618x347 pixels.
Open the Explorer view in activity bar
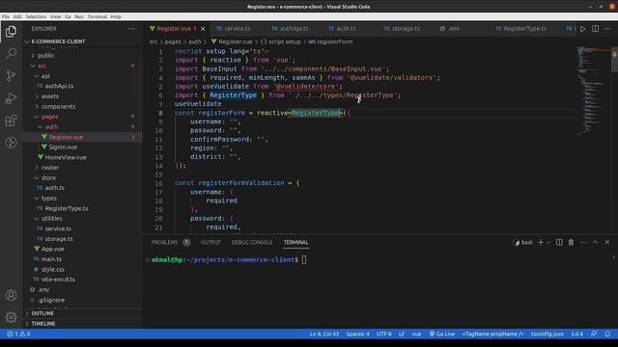pos(11,32)
